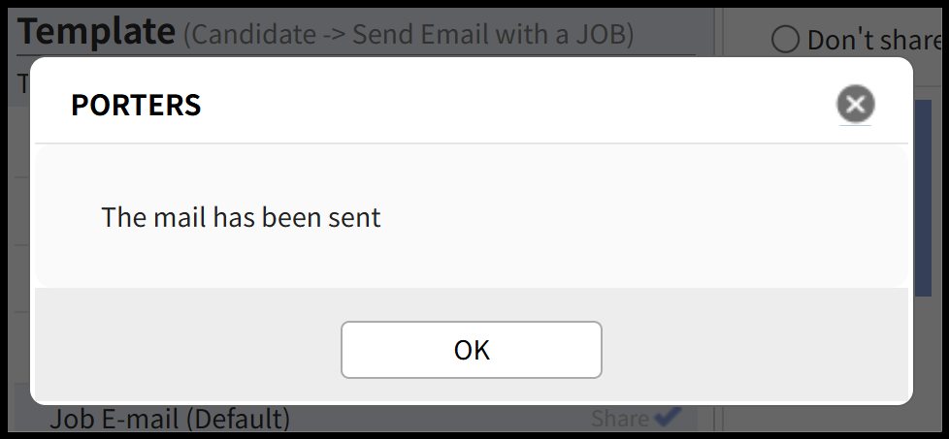Close the PORTERS dialog with the X icon
This screenshot has width=949, height=439.
coord(855,104)
